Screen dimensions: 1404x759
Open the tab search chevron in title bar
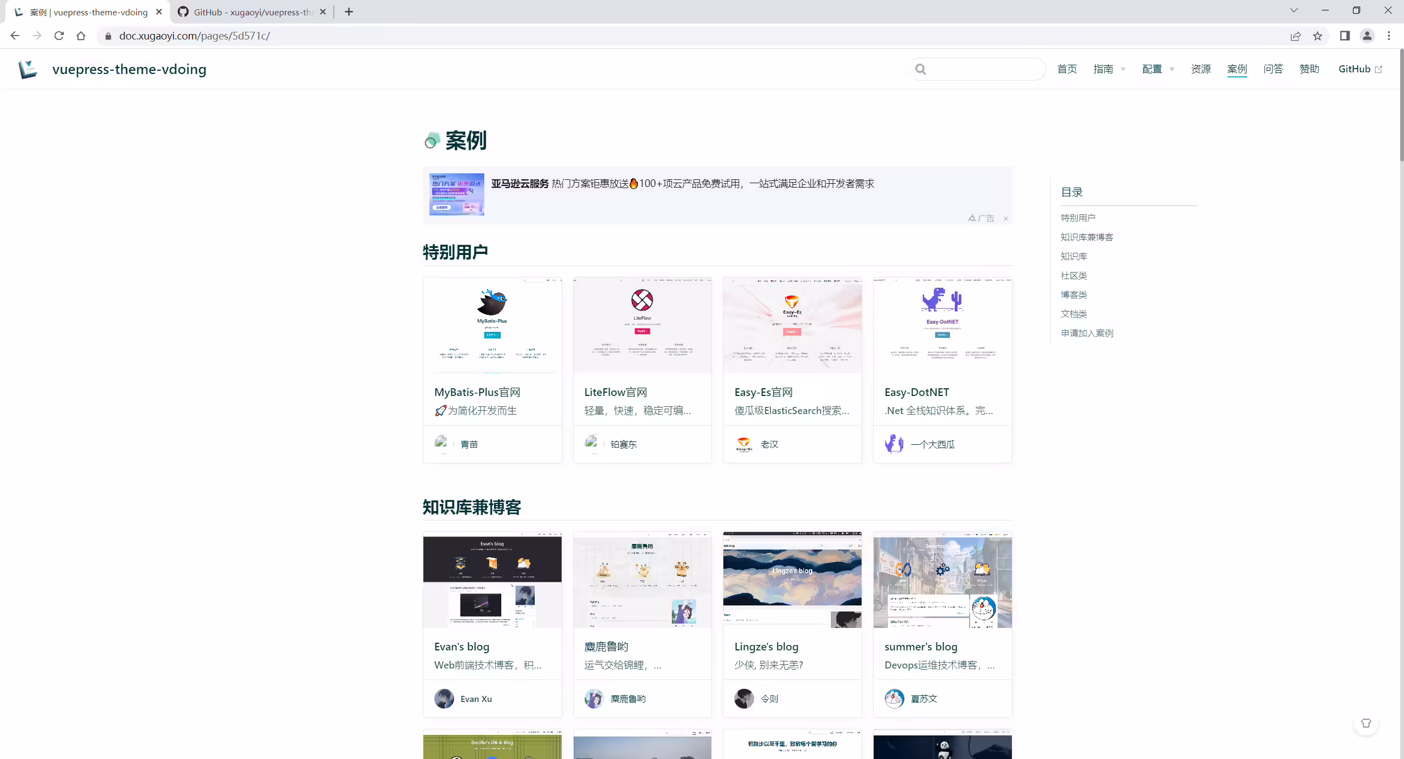pos(1294,10)
